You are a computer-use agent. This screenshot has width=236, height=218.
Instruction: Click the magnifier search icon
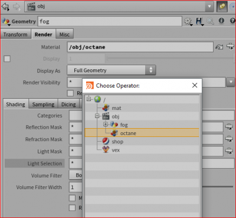pyautogui.click(x=210, y=21)
